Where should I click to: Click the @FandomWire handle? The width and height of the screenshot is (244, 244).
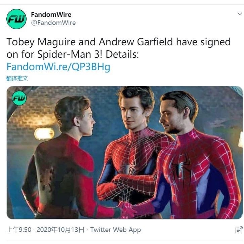point(53,23)
